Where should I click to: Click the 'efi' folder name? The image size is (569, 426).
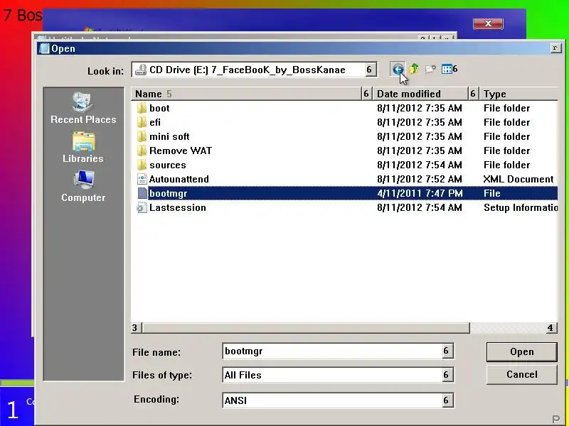point(155,122)
